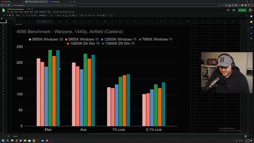Click the 13900K D4 Win 11 legend entry

(83, 43)
